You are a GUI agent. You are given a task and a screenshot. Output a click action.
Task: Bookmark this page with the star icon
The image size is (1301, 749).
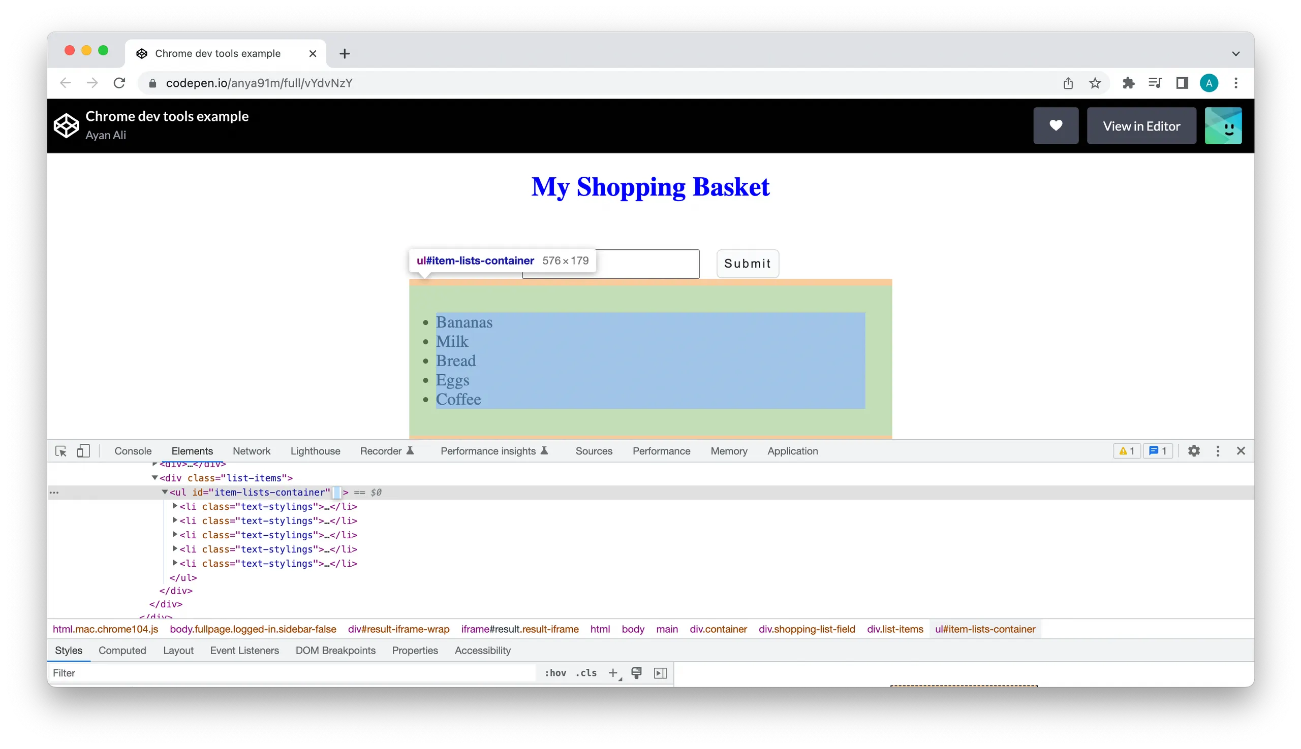1095,83
